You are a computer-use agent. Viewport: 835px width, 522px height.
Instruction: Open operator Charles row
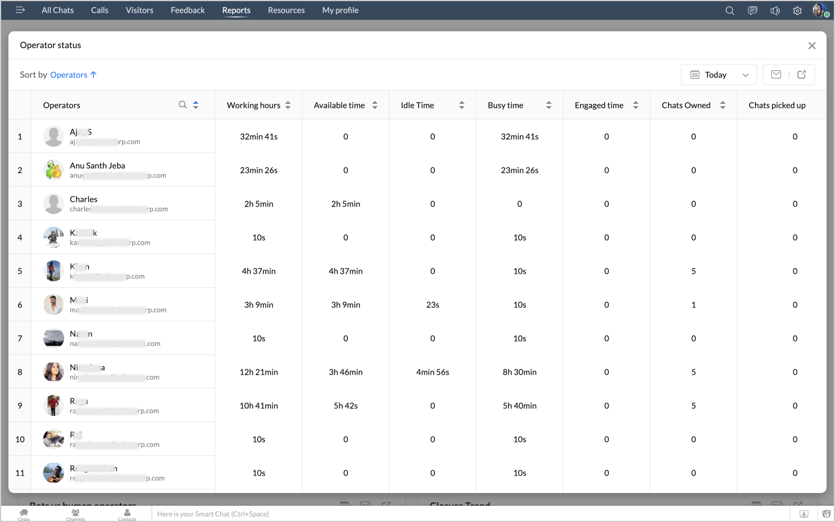[x=83, y=200]
